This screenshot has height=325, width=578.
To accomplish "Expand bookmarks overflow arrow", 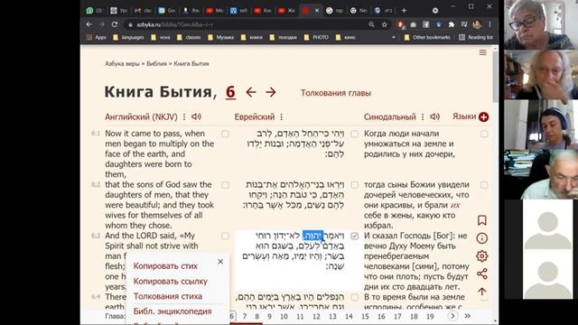I will coord(394,37).
